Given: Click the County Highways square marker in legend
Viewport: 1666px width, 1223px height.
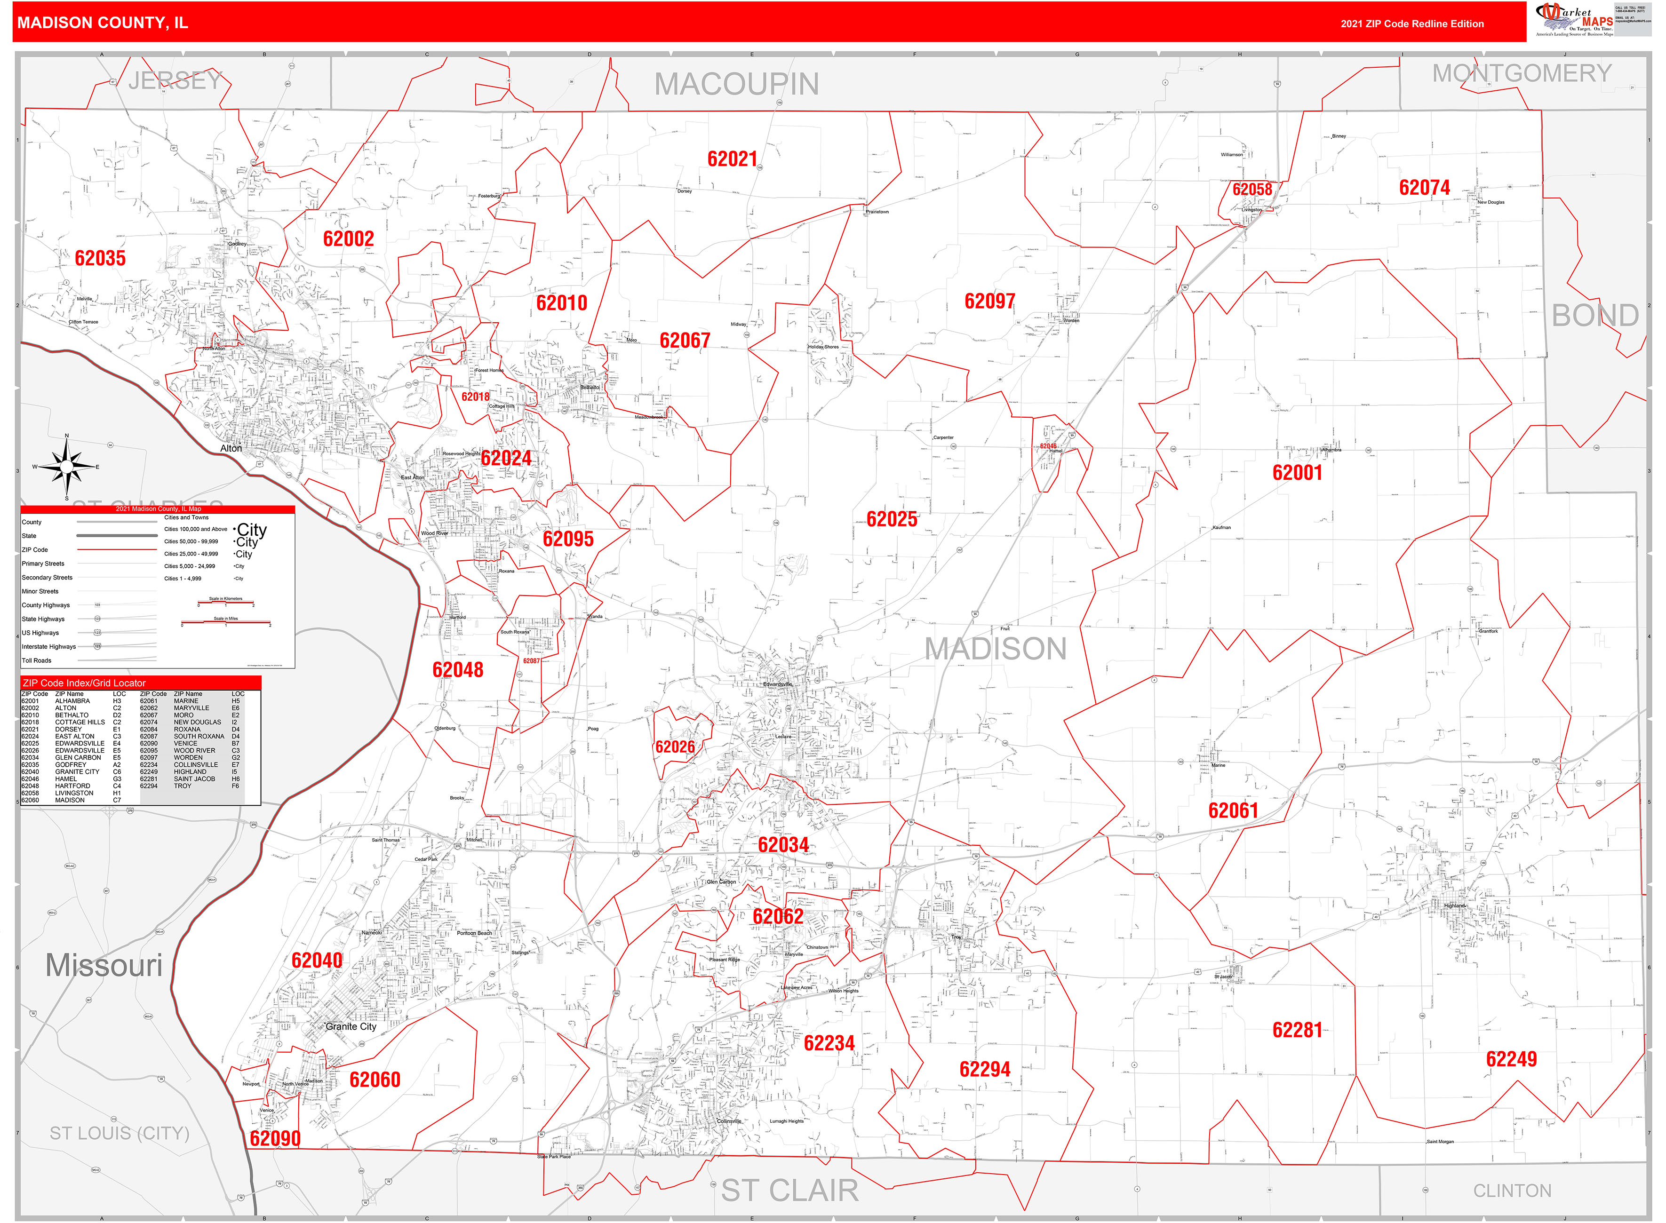Looking at the screenshot, I should [98, 605].
